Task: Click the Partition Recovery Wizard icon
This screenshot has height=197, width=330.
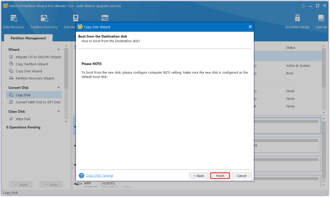Action: click(11, 78)
